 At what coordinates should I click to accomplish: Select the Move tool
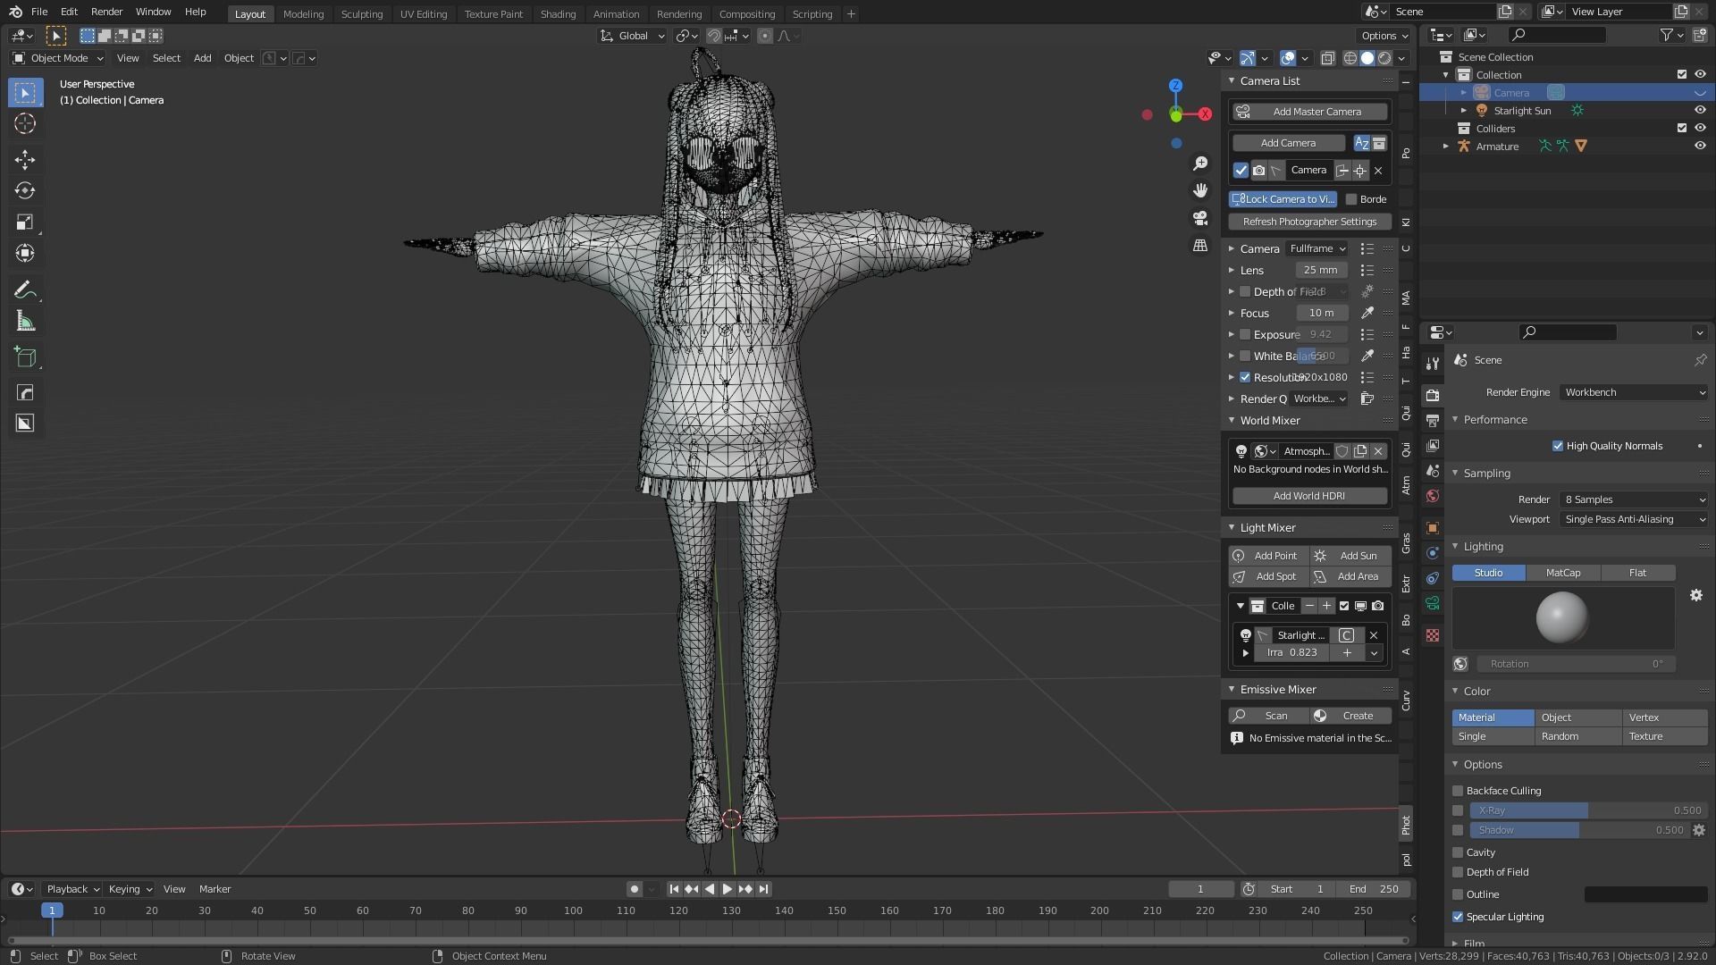[x=25, y=160]
